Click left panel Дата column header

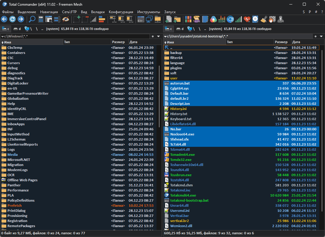pos(134,42)
